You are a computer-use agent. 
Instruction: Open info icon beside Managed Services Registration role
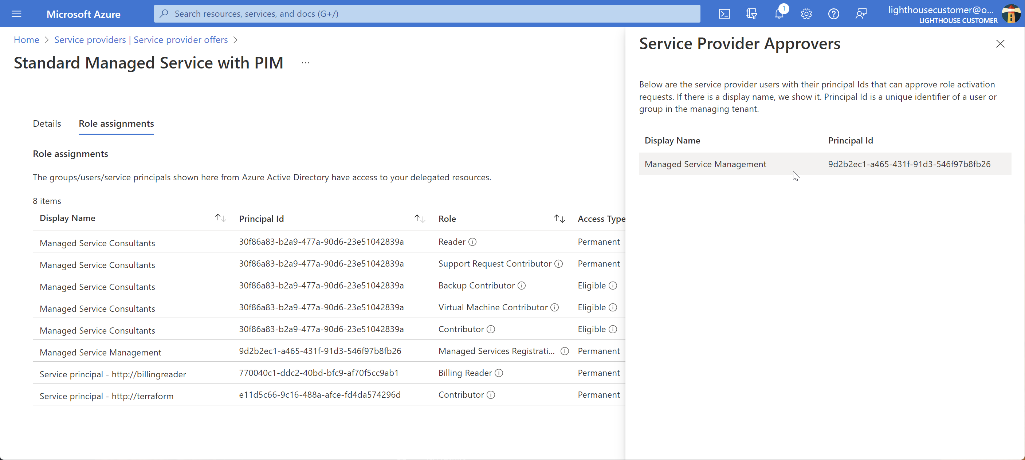tap(564, 351)
